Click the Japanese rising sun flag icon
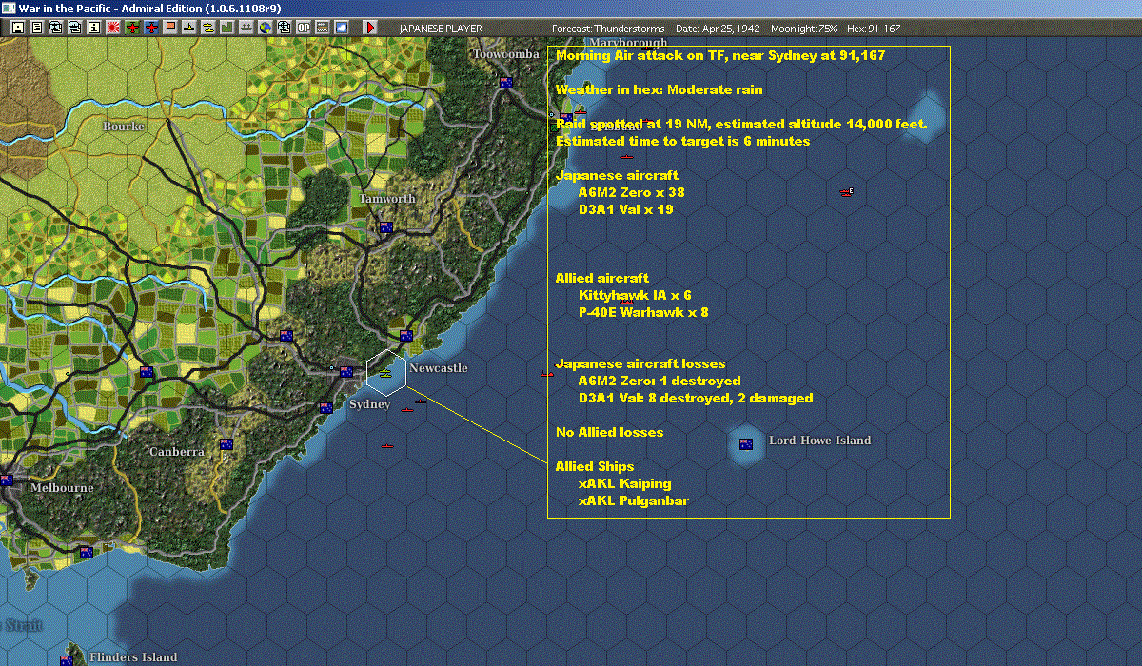1142x666 pixels. point(112,28)
